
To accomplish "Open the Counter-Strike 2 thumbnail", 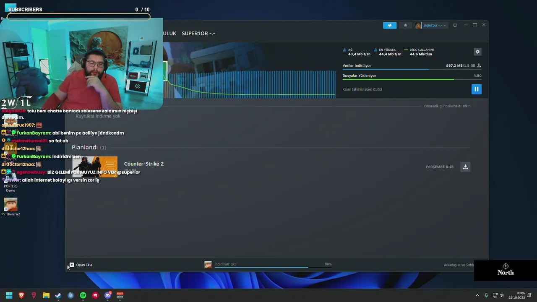I will (95, 167).
